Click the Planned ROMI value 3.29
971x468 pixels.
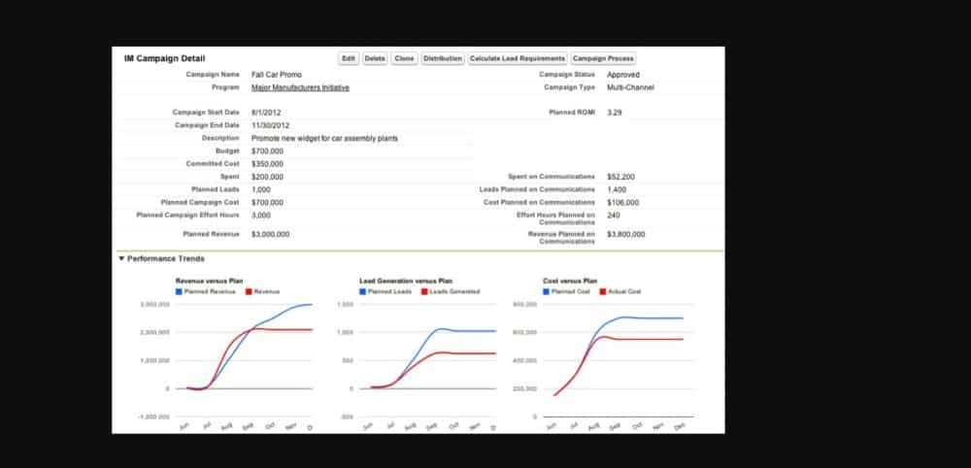coord(615,113)
